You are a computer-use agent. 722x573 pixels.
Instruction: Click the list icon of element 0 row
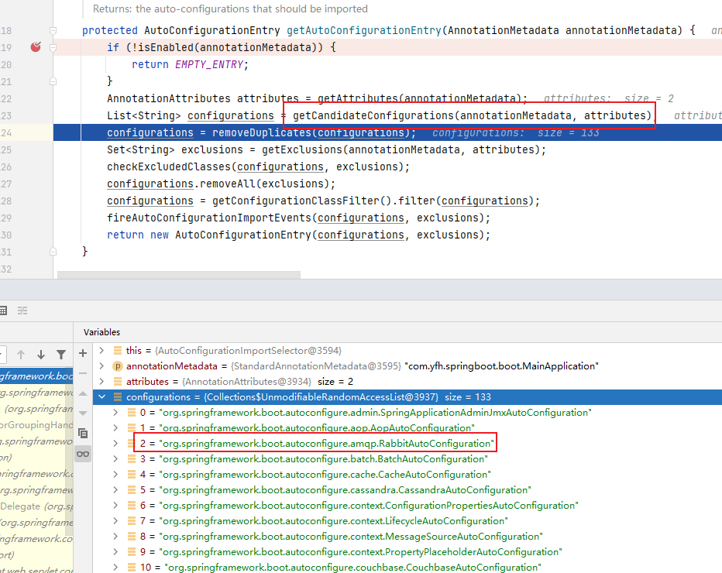(x=132, y=413)
